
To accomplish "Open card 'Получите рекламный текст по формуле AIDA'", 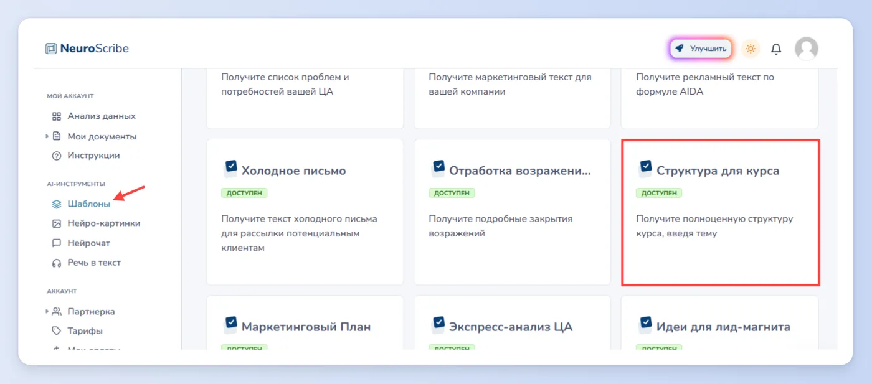I will 719,98.
